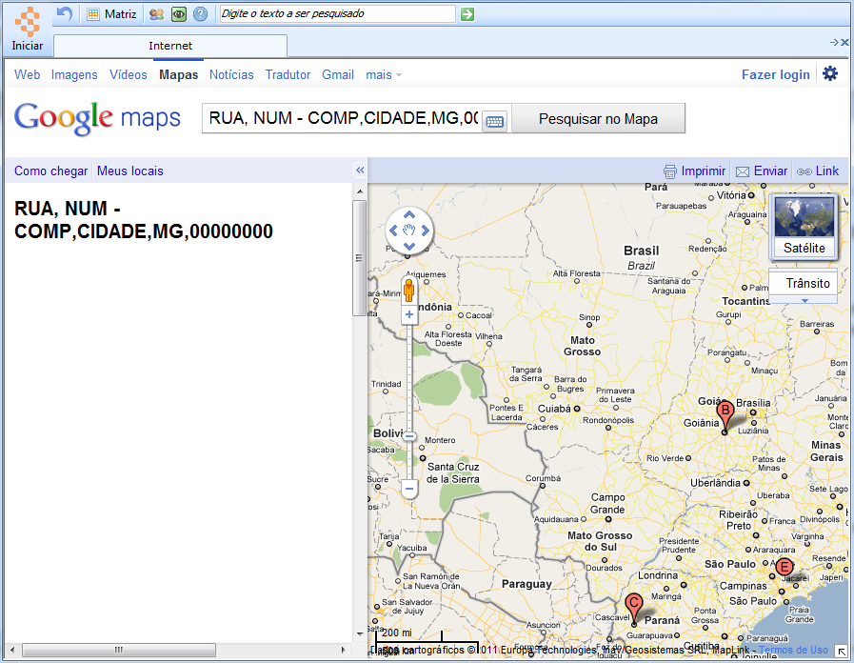Expand the 'mais' dropdown menu

384,74
